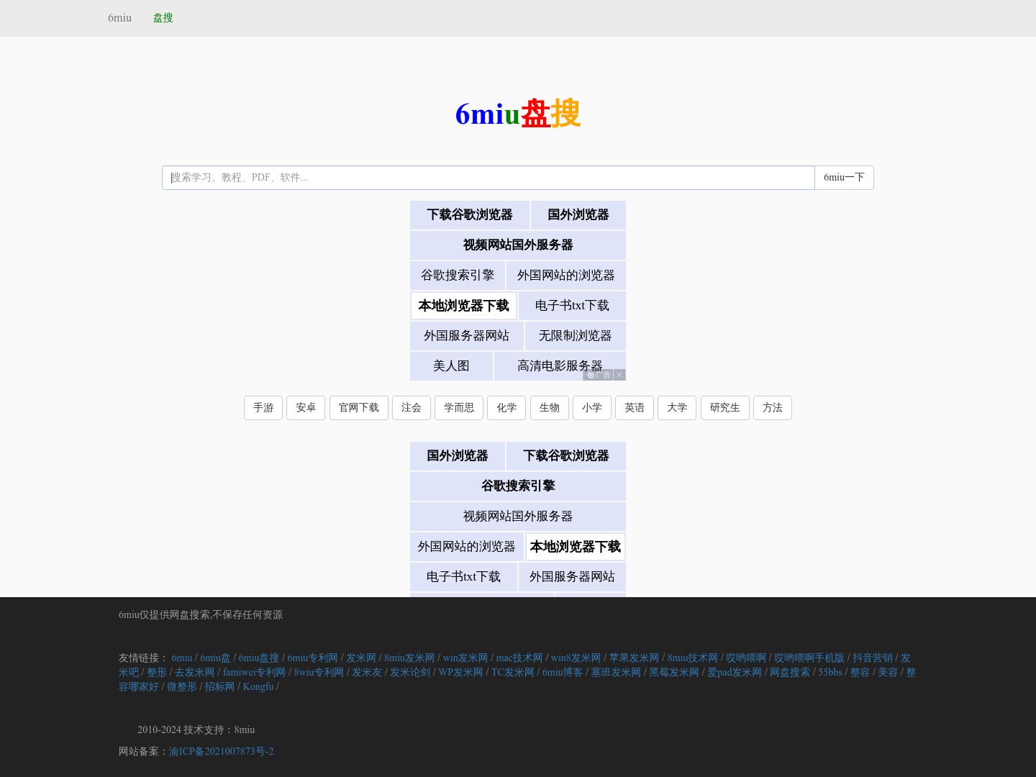Select the 盘搜 tab in navbar
The height and width of the screenshot is (777, 1036).
pyautogui.click(x=163, y=18)
